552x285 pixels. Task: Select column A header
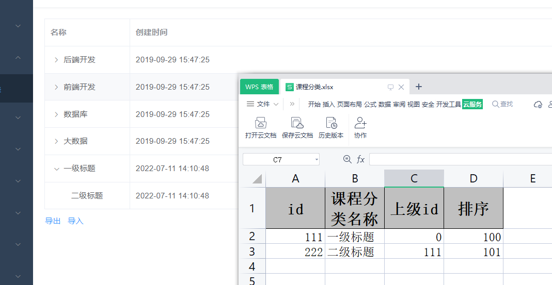(x=295, y=178)
